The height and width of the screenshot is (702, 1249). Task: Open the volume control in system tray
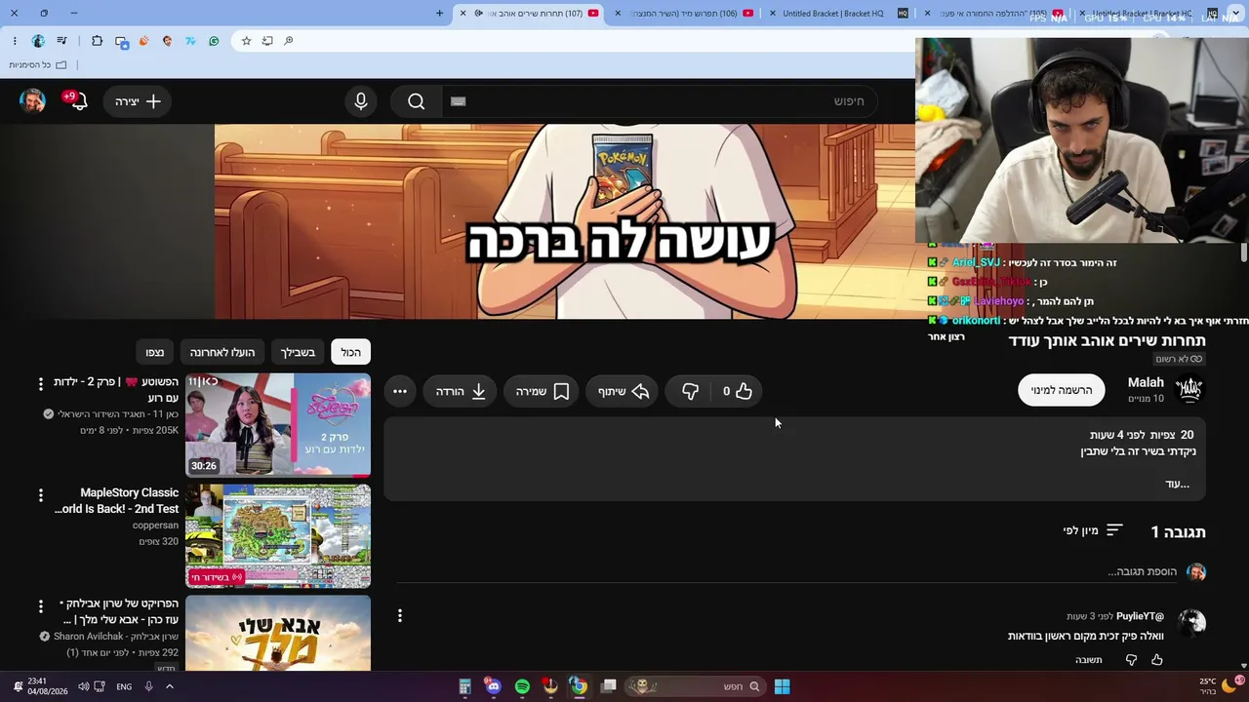[84, 686]
